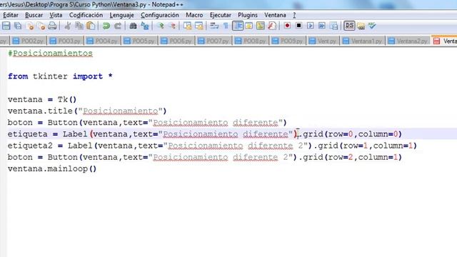Click the Cut scissors toolbar icon
Screen dimensions: 457x257
pos(68,26)
